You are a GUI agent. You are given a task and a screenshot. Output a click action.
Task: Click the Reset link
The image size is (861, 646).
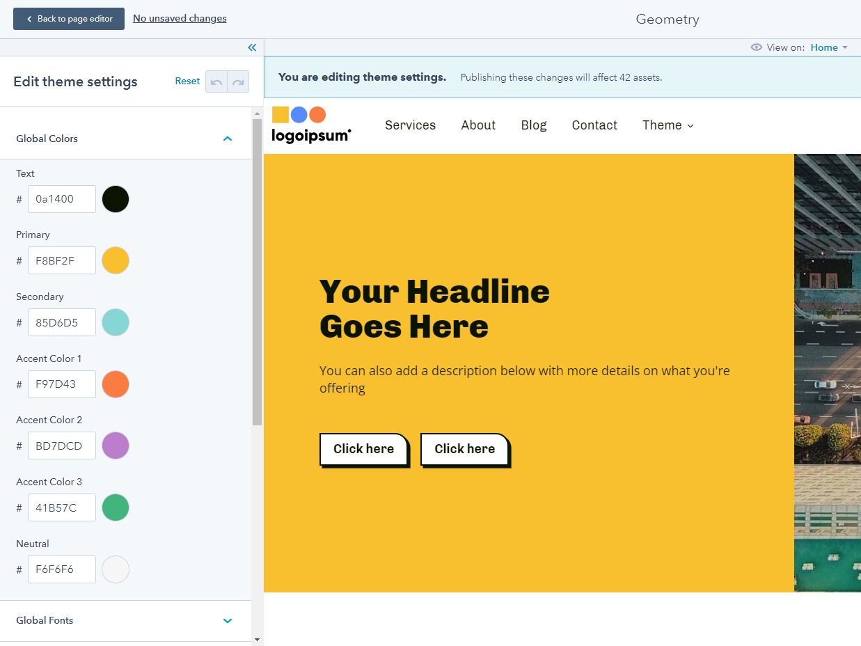tap(187, 81)
